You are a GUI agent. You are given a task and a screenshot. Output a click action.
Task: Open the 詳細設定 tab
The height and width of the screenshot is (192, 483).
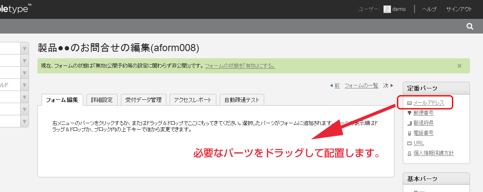click(102, 100)
